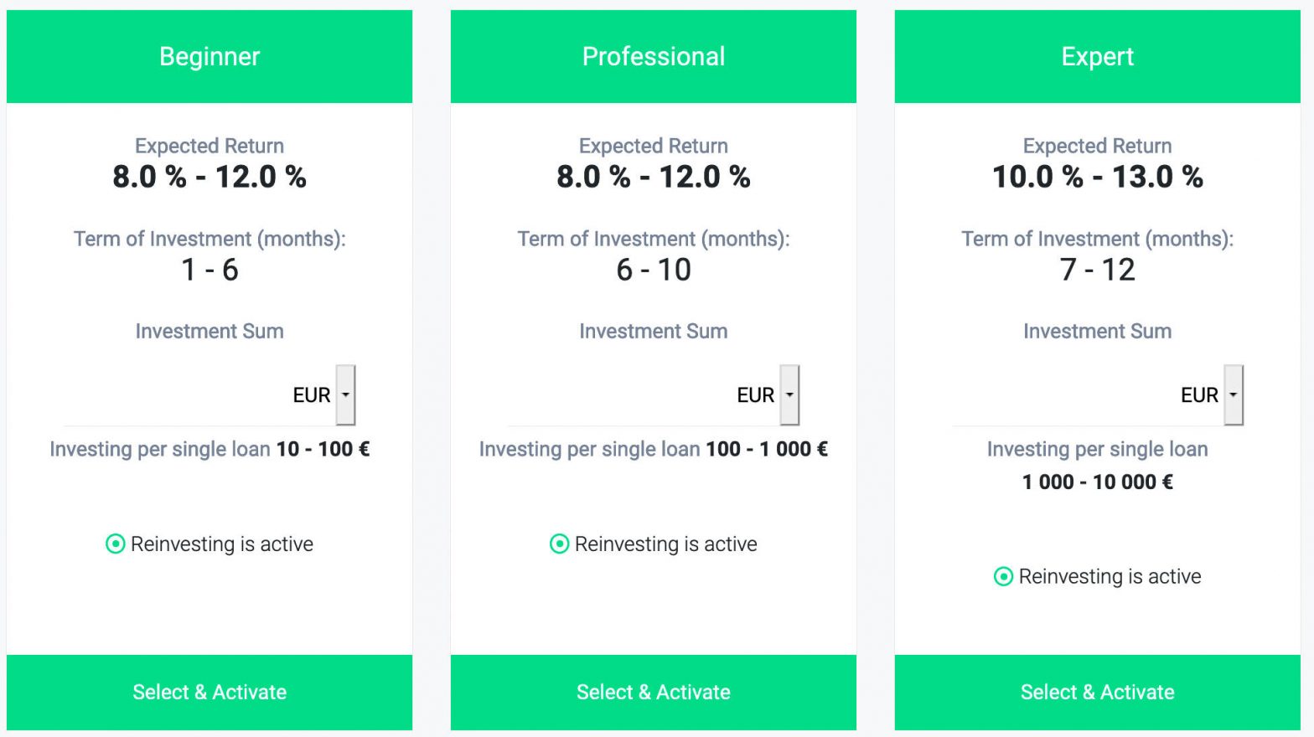Viewport: 1314px width, 737px height.
Task: Click 'Reinvesting is active' label in Beginner
Action: tap(222, 544)
